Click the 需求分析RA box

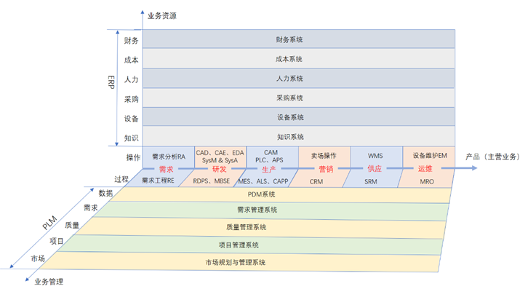coord(169,157)
